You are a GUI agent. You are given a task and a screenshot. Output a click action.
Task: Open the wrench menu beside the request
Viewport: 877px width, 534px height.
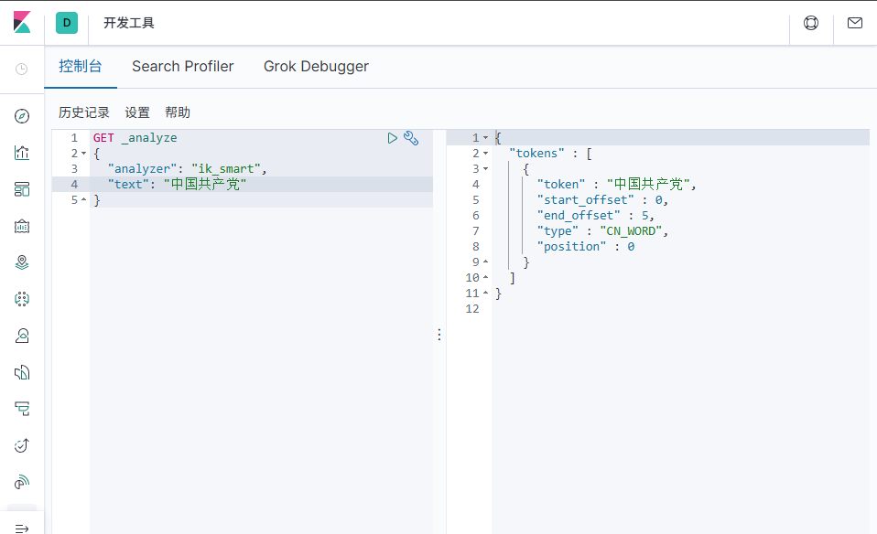pyautogui.click(x=411, y=138)
